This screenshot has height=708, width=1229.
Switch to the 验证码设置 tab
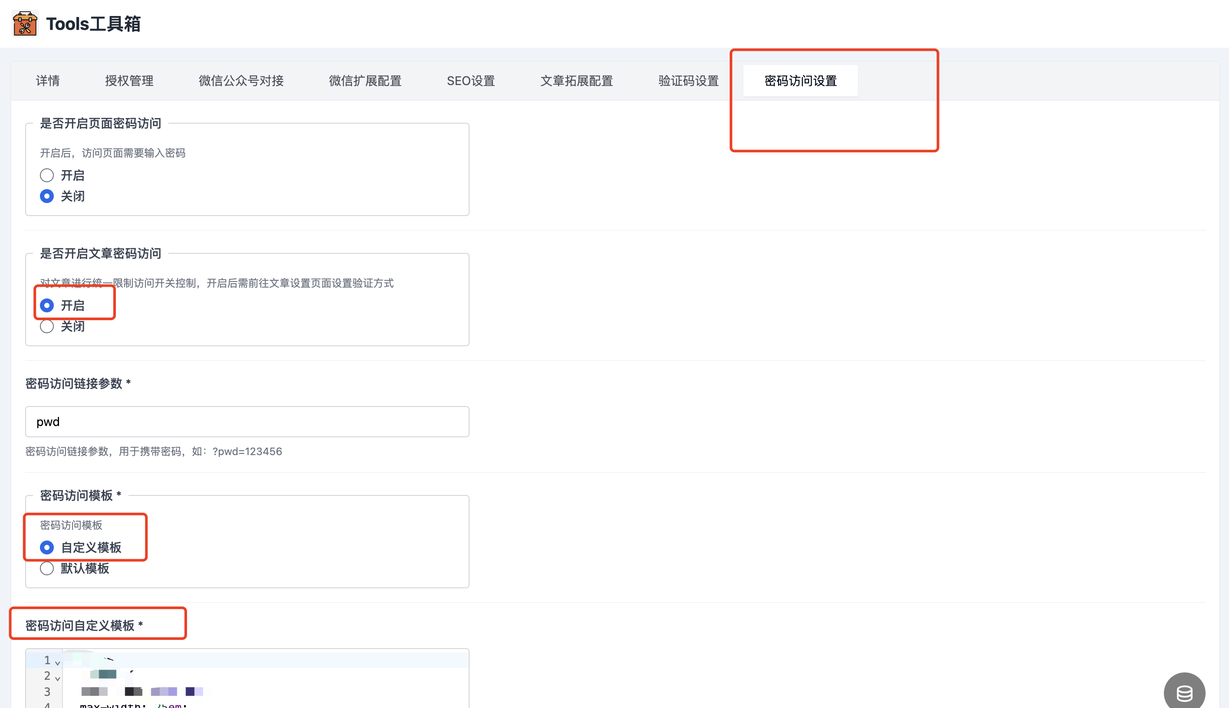click(689, 81)
